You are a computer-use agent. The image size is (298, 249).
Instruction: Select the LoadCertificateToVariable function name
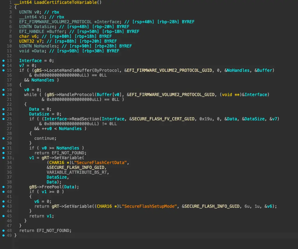point(65,2)
